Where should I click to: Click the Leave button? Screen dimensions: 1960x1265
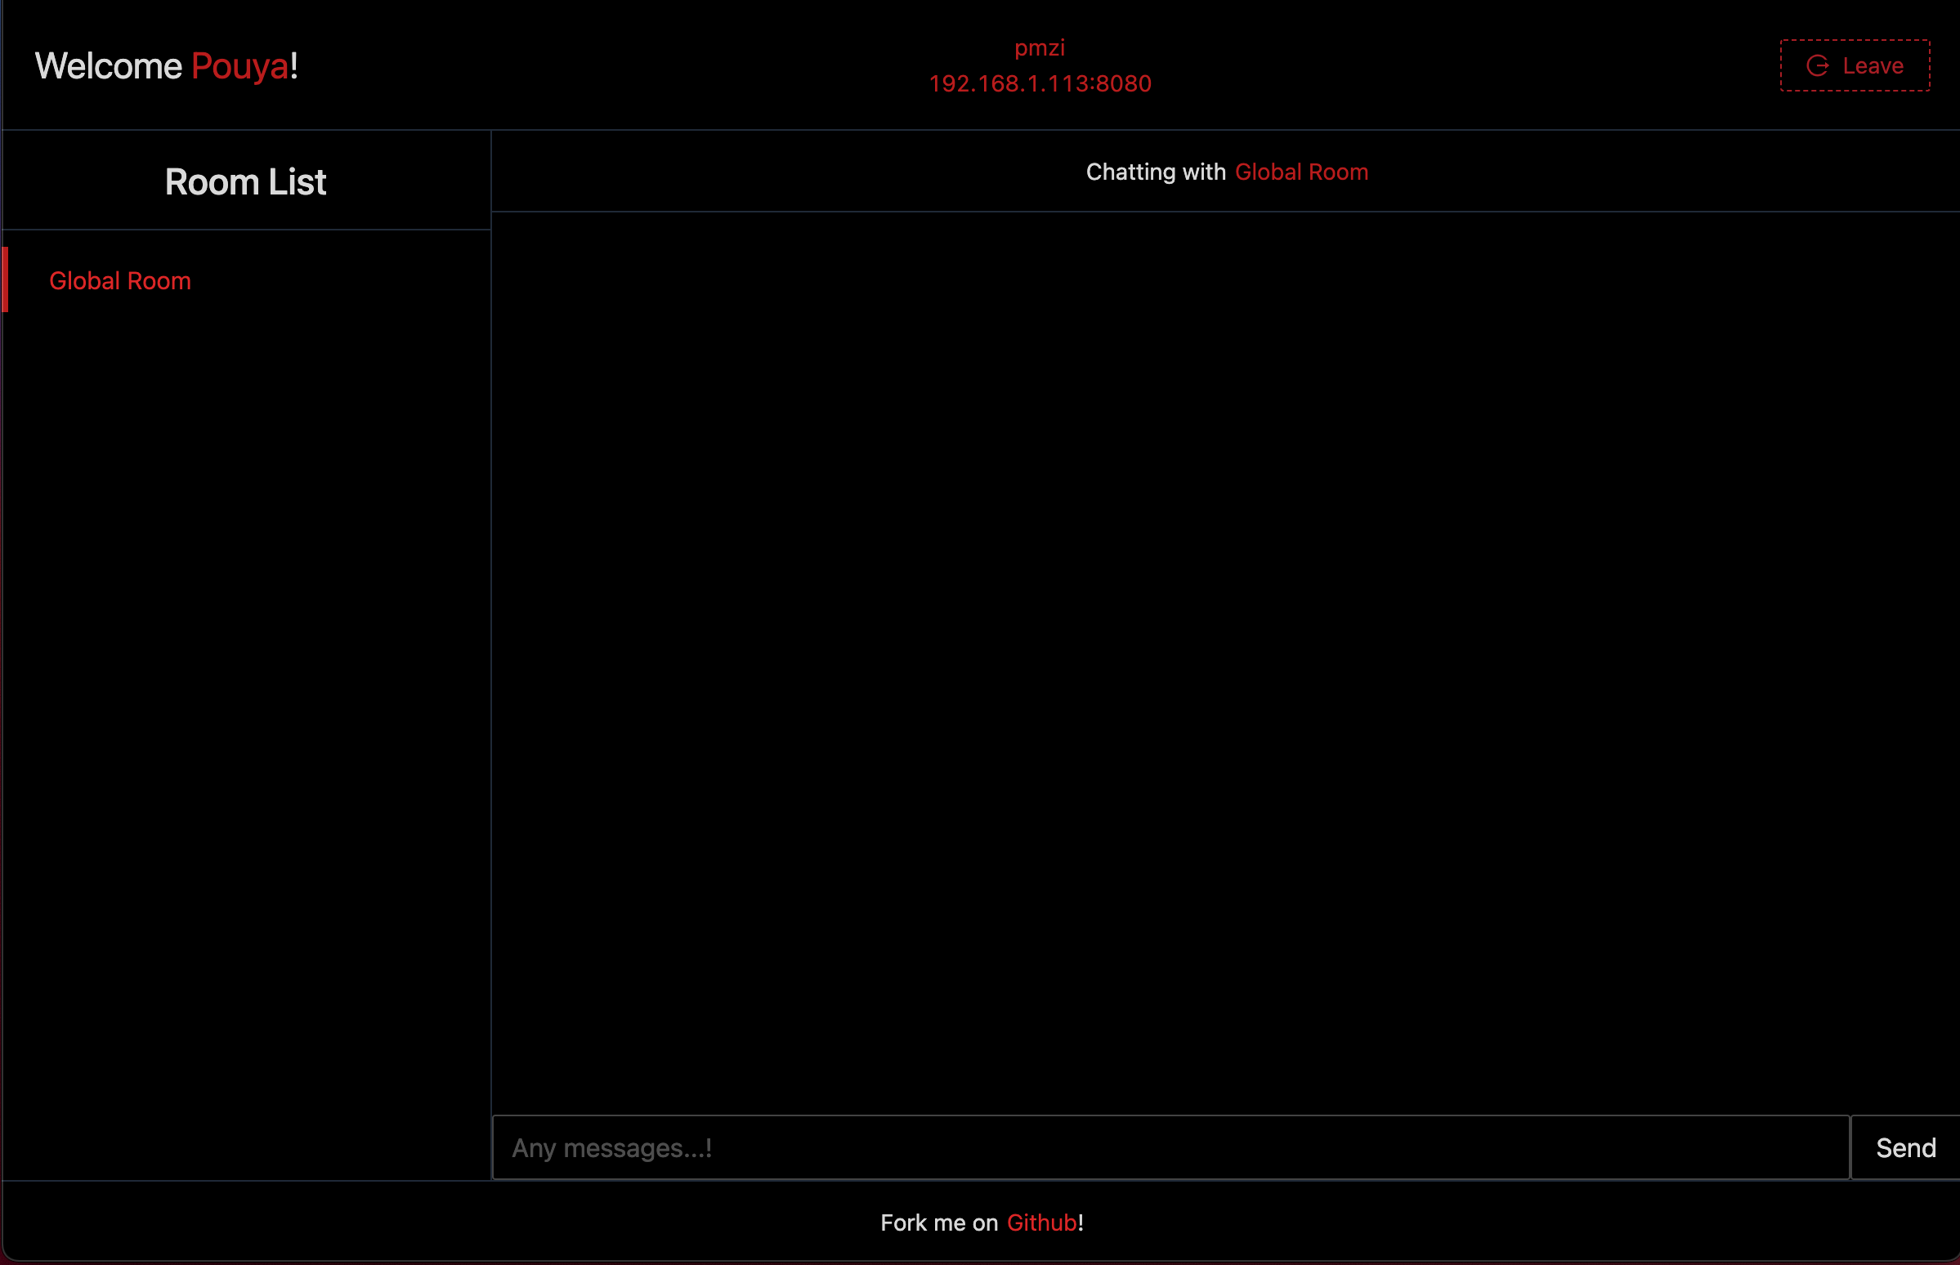(x=1854, y=65)
